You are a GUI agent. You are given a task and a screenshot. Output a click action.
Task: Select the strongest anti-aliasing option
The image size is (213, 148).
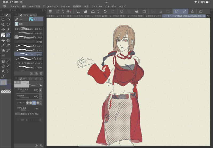click(x=38, y=103)
